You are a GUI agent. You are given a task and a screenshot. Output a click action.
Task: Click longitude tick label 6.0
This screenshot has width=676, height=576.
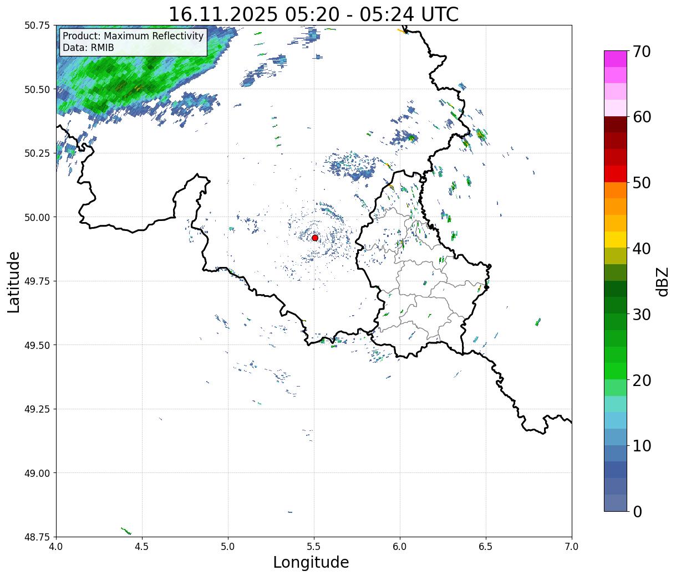click(400, 546)
